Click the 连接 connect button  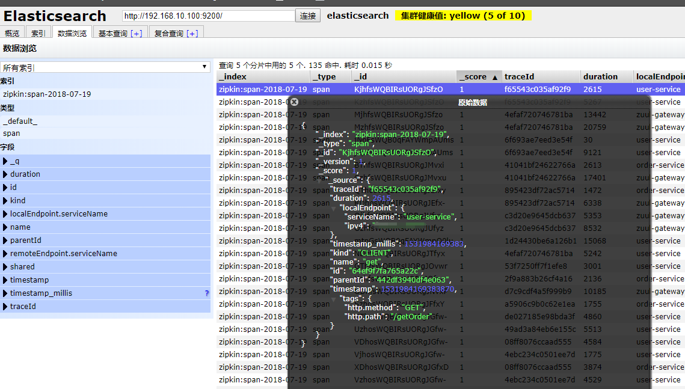(308, 16)
